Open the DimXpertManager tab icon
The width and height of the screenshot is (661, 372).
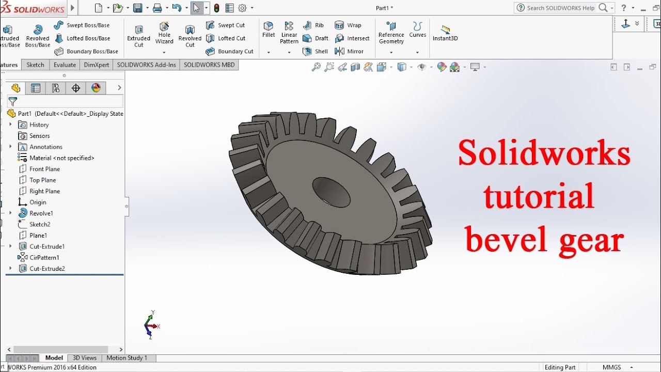point(76,88)
